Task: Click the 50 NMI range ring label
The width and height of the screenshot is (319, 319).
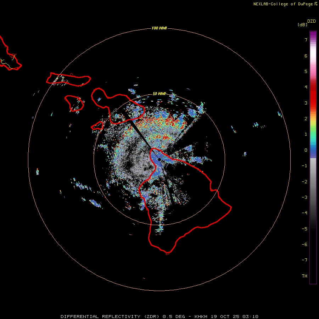Action: (159, 94)
